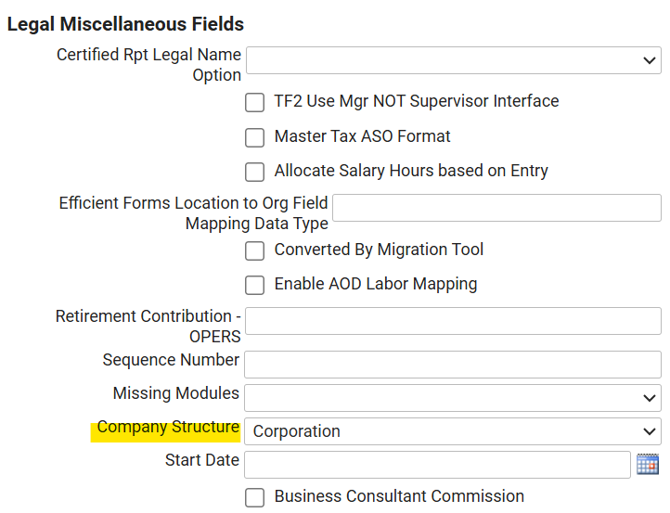Open Company Structure dropdown showing Corporation
The height and width of the screenshot is (513, 670).
coord(453,431)
